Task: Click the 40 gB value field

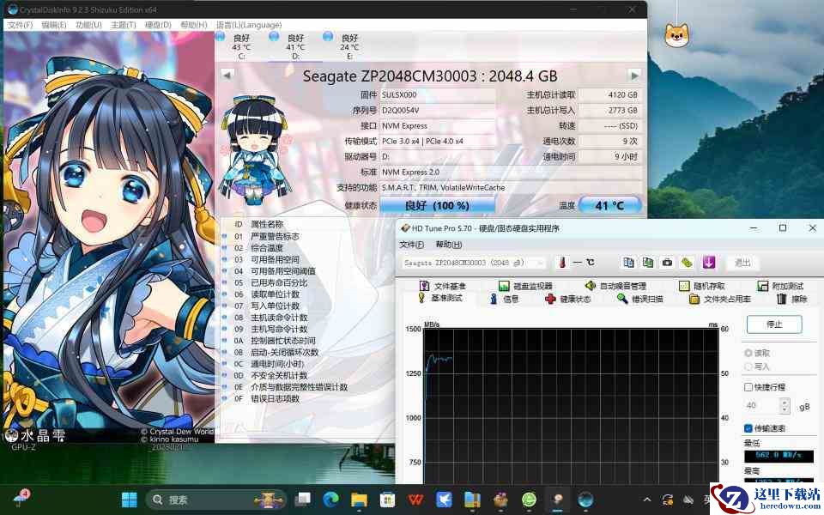Action: click(x=762, y=405)
